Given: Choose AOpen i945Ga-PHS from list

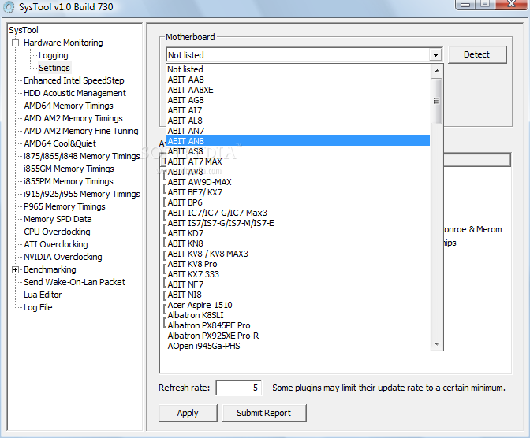Looking at the screenshot, I should (x=298, y=346).
